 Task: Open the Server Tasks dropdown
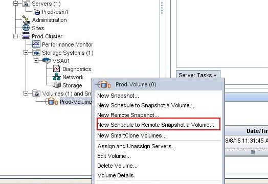(x=198, y=75)
